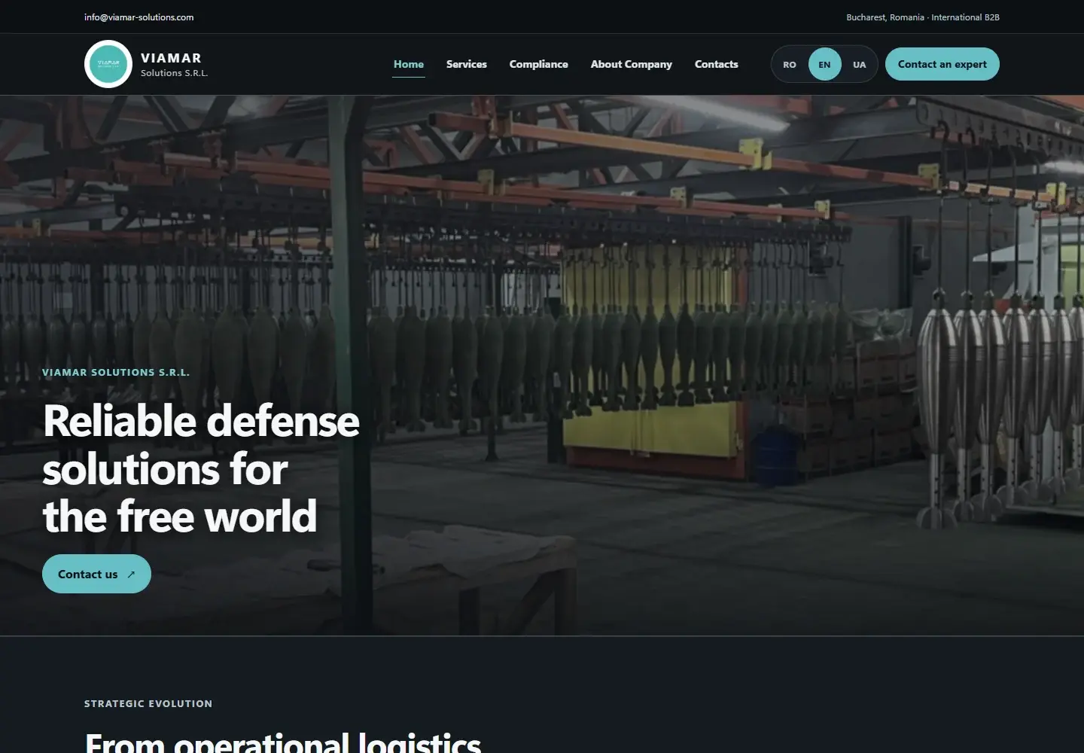Switch language to UA
This screenshot has height=753, width=1084.
coord(860,64)
